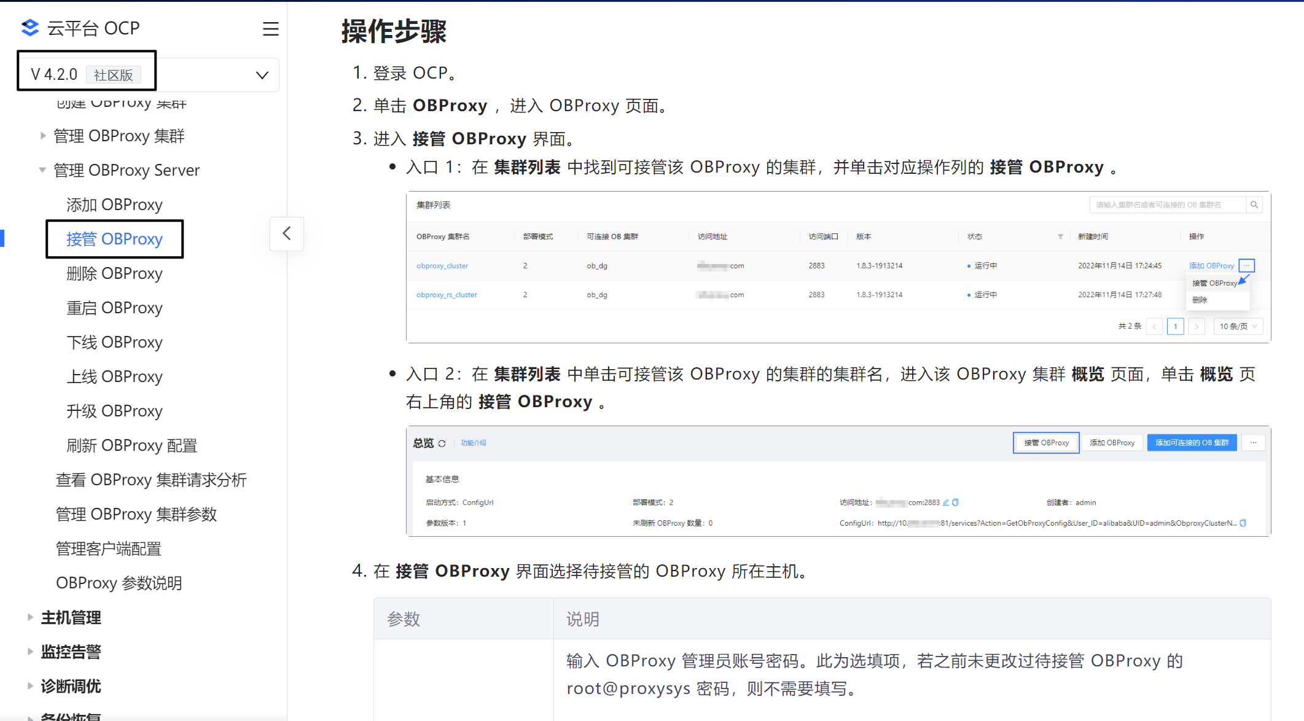Open 上线 OBProxy in sidebar
Image resolution: width=1304 pixels, height=721 pixels.
114,376
